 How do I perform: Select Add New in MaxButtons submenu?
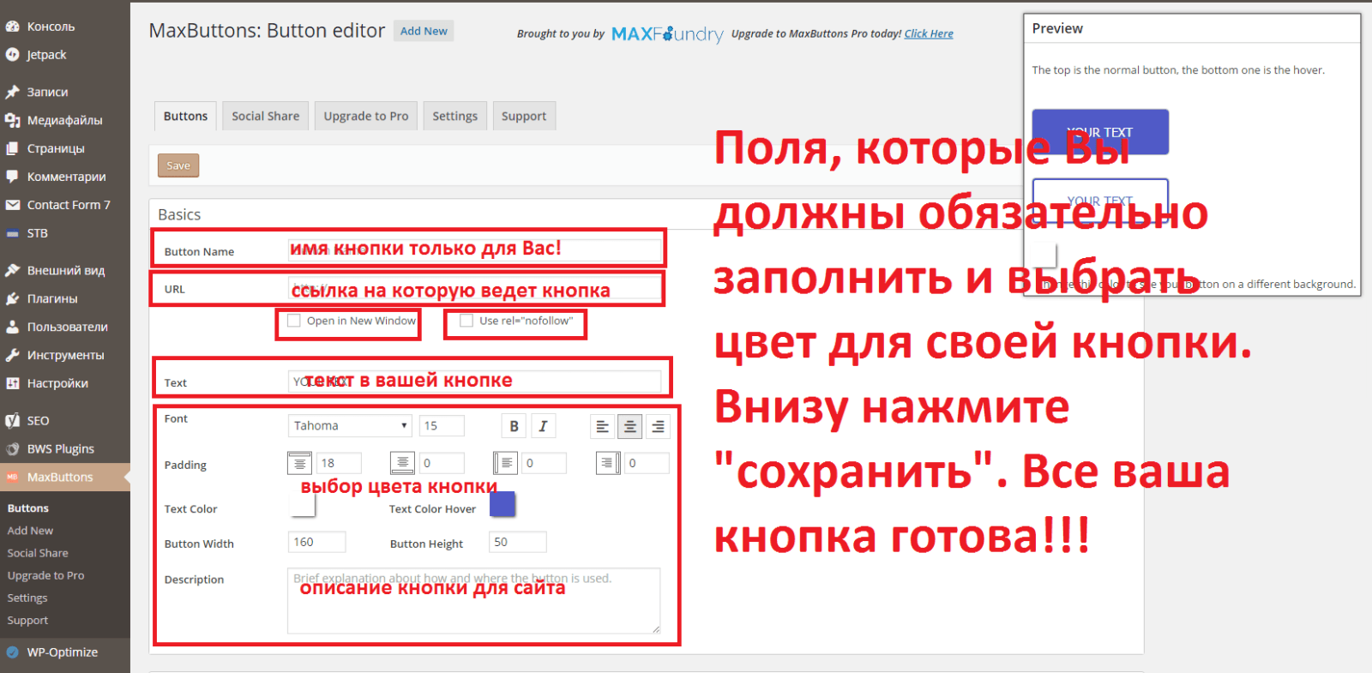(30, 531)
